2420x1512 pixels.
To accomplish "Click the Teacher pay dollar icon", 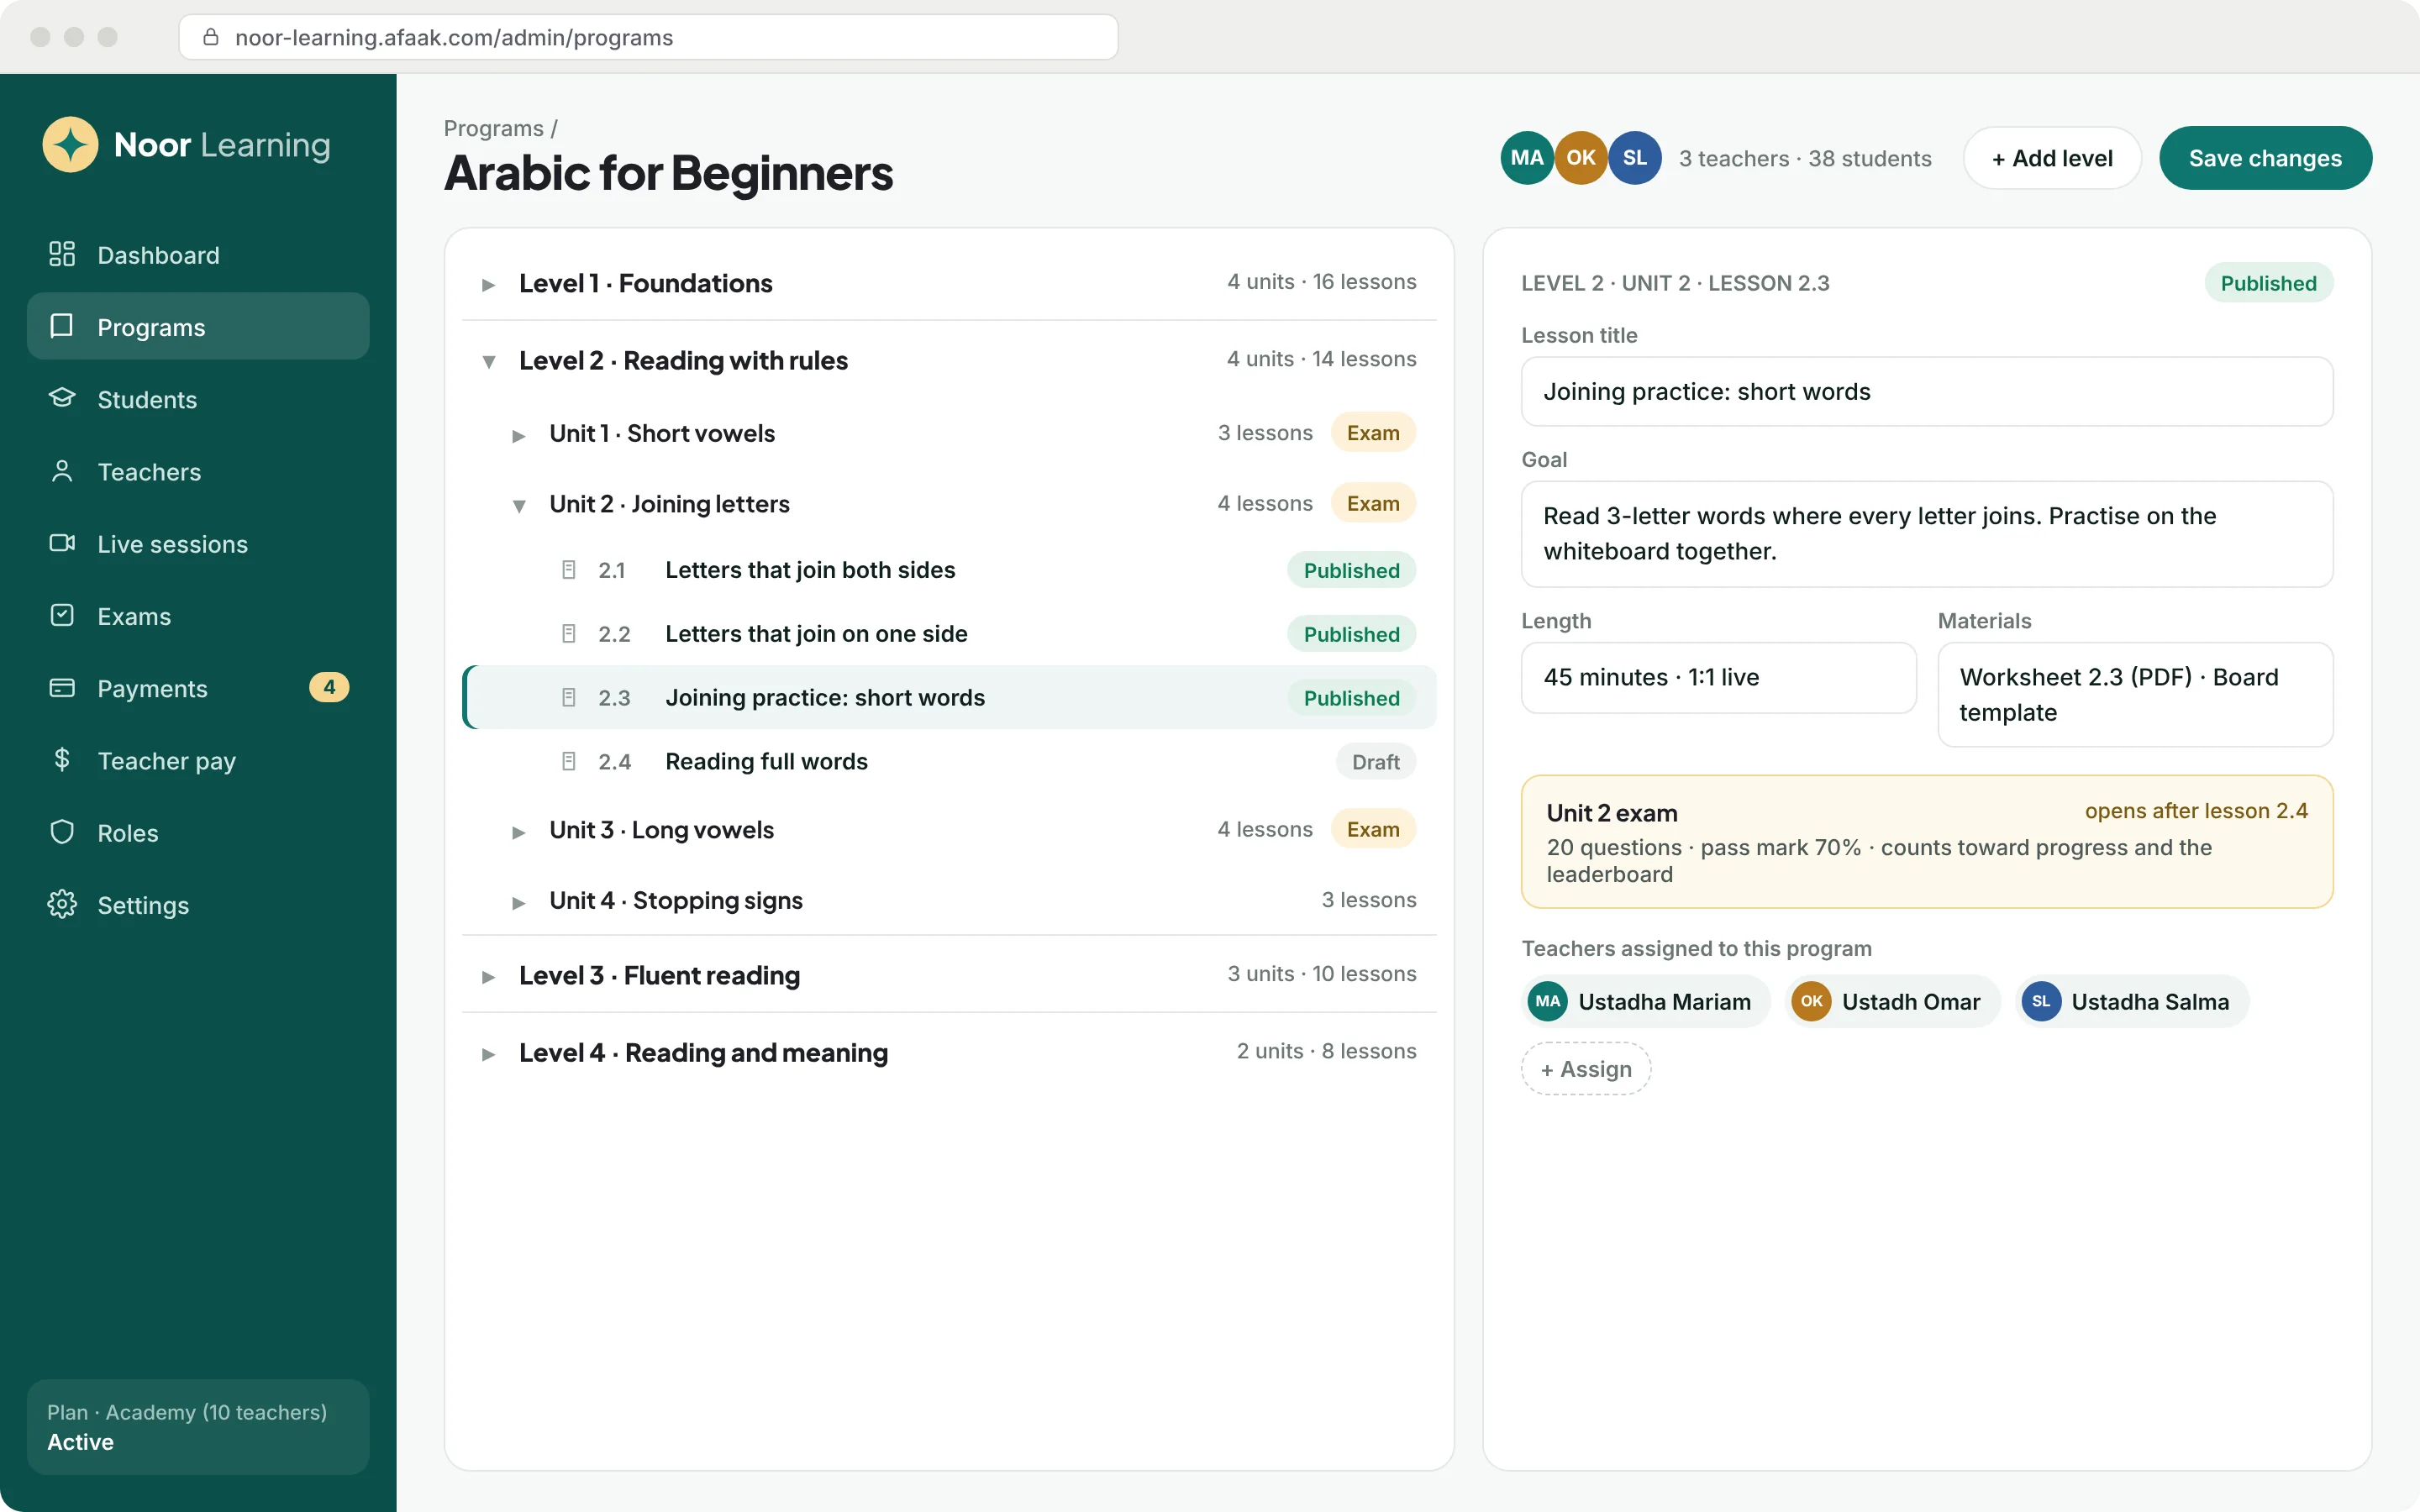I will point(62,760).
